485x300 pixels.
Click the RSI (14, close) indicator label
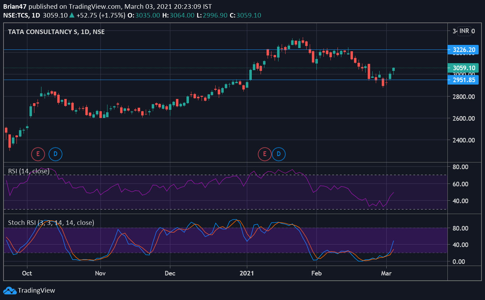(x=28, y=171)
